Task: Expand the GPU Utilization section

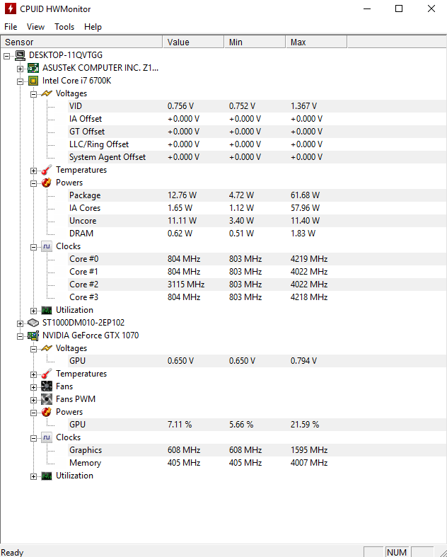Action: (x=33, y=476)
